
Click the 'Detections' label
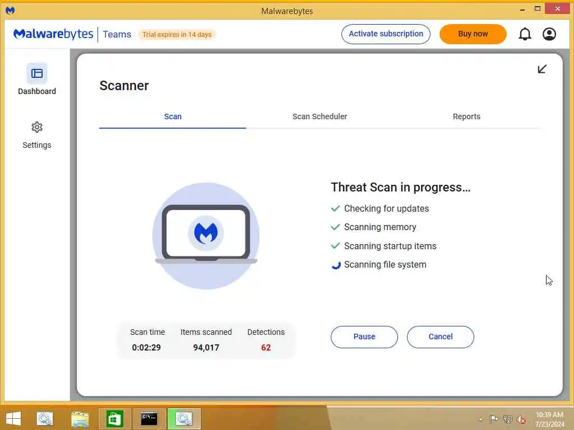(266, 332)
